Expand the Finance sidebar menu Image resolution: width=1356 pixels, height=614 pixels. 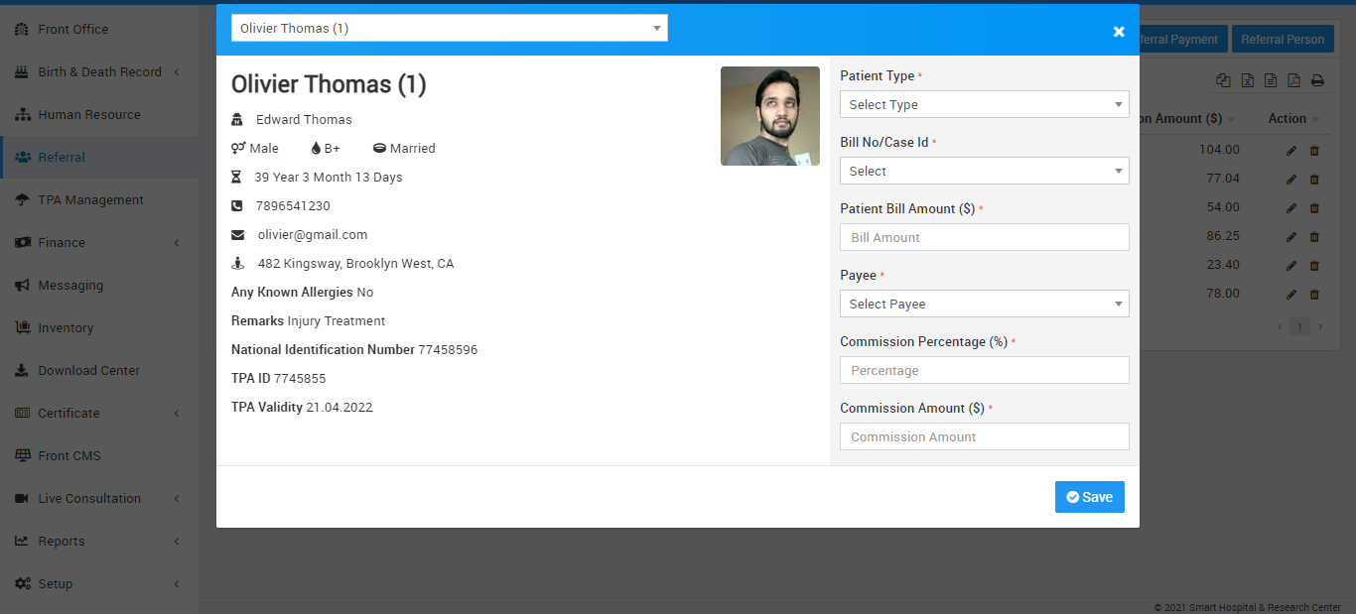point(62,242)
